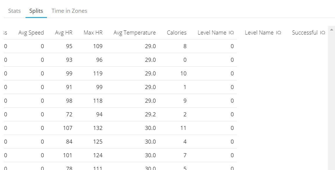
Task: Click the Avg Speed column header
Action: (x=31, y=33)
